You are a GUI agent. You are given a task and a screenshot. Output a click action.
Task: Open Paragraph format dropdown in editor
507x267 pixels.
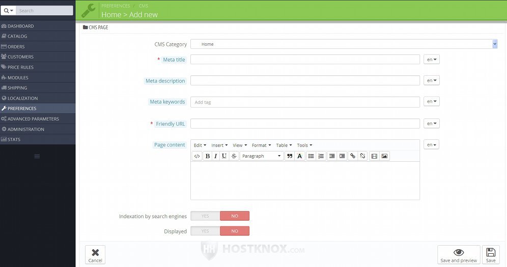pyautogui.click(x=262, y=156)
